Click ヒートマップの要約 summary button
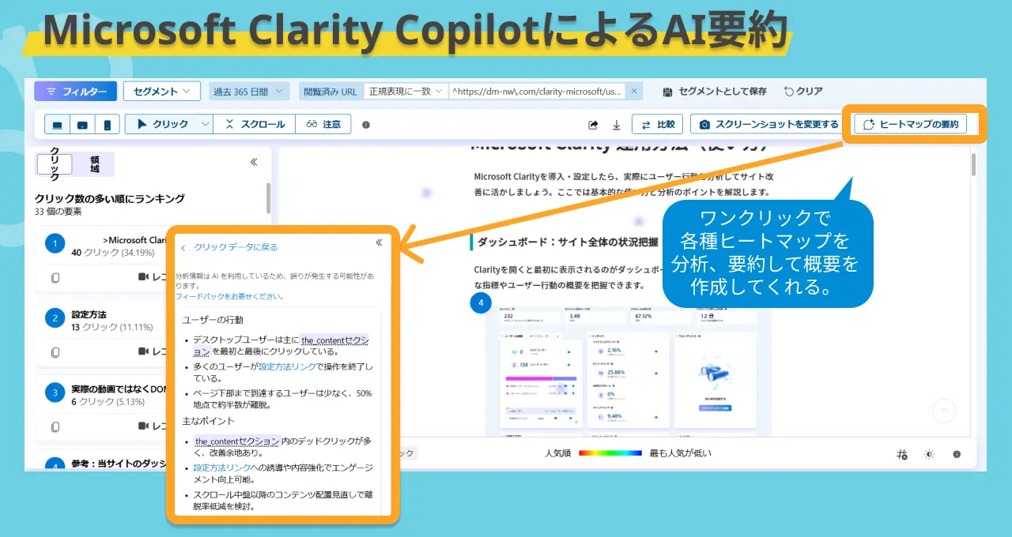Image resolution: width=1012 pixels, height=537 pixels. click(910, 125)
